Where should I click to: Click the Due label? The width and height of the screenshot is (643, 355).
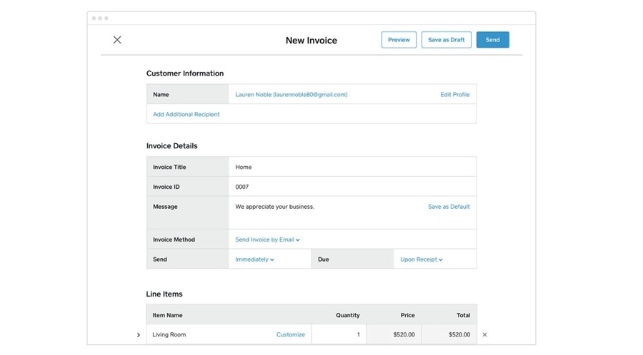[x=324, y=259]
